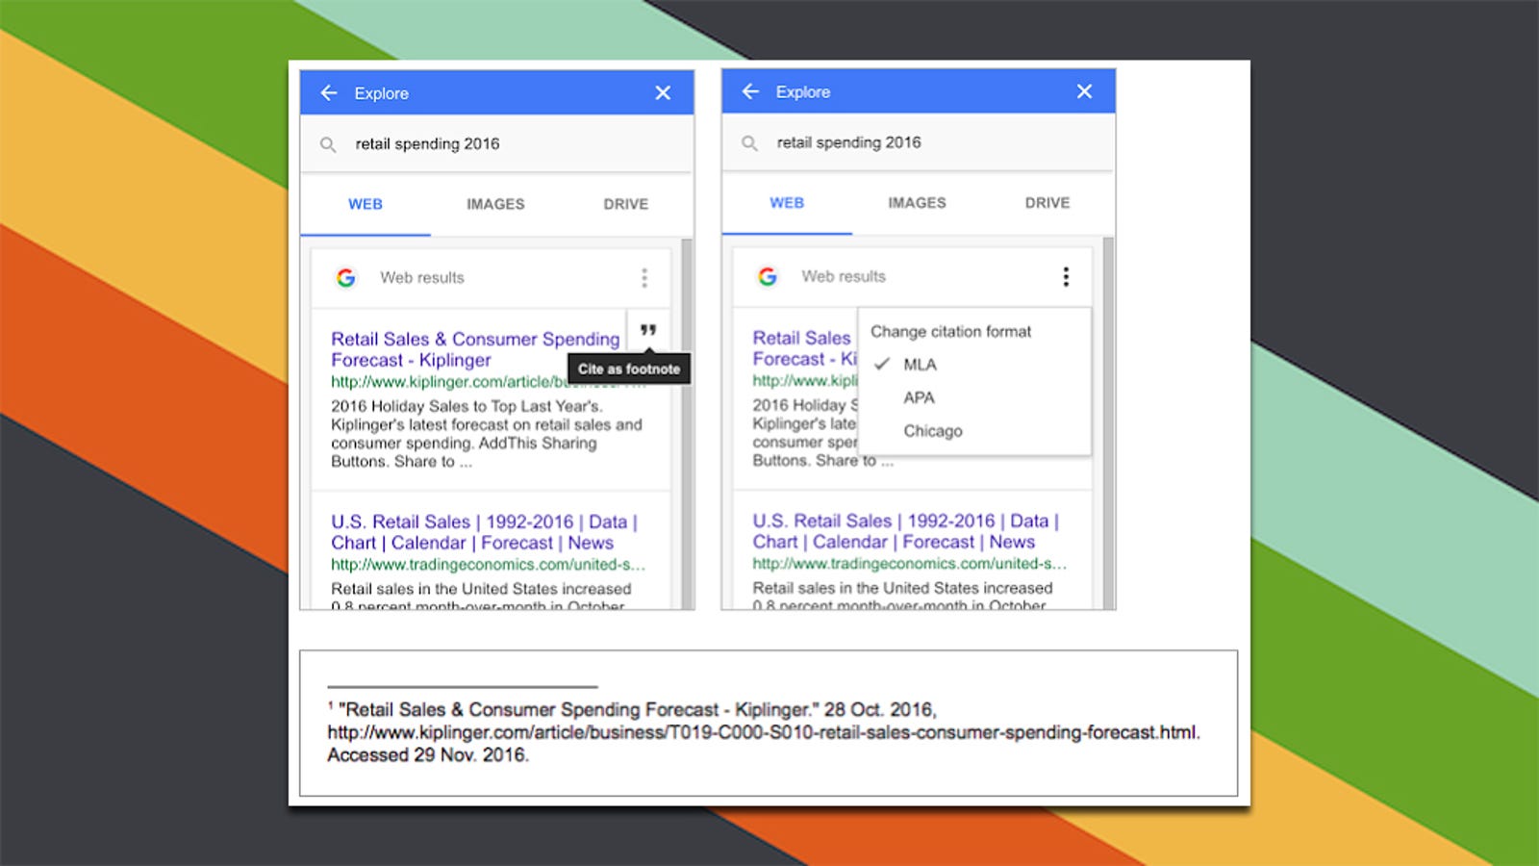Open U.S. Retail Sales link, right panel
This screenshot has height=866, width=1539.
point(905,531)
